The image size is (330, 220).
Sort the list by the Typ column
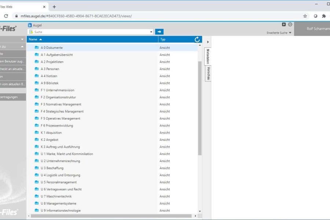[x=163, y=39]
